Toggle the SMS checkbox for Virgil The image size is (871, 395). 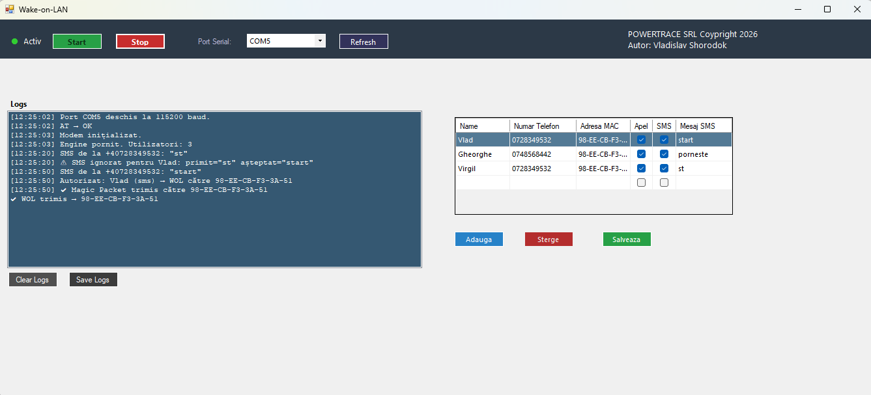pos(664,169)
